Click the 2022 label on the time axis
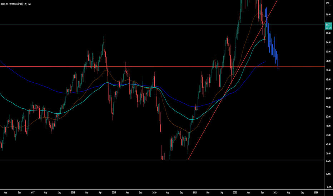Image resolution: width=333 pixels, height=196 pixels. tap(235, 192)
